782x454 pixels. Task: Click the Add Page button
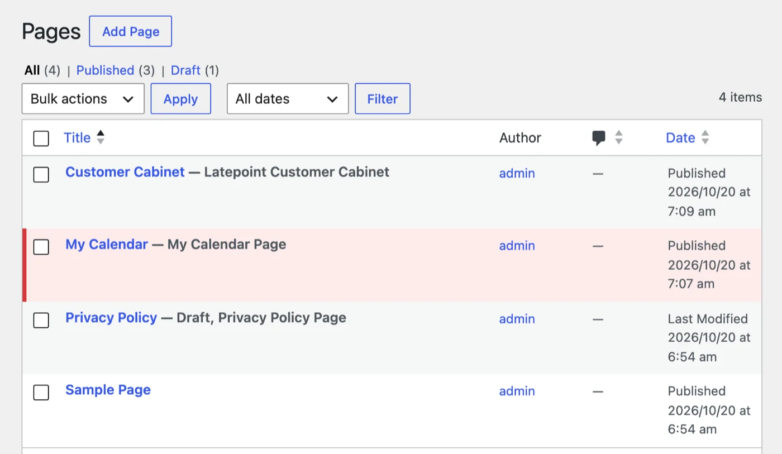131,31
